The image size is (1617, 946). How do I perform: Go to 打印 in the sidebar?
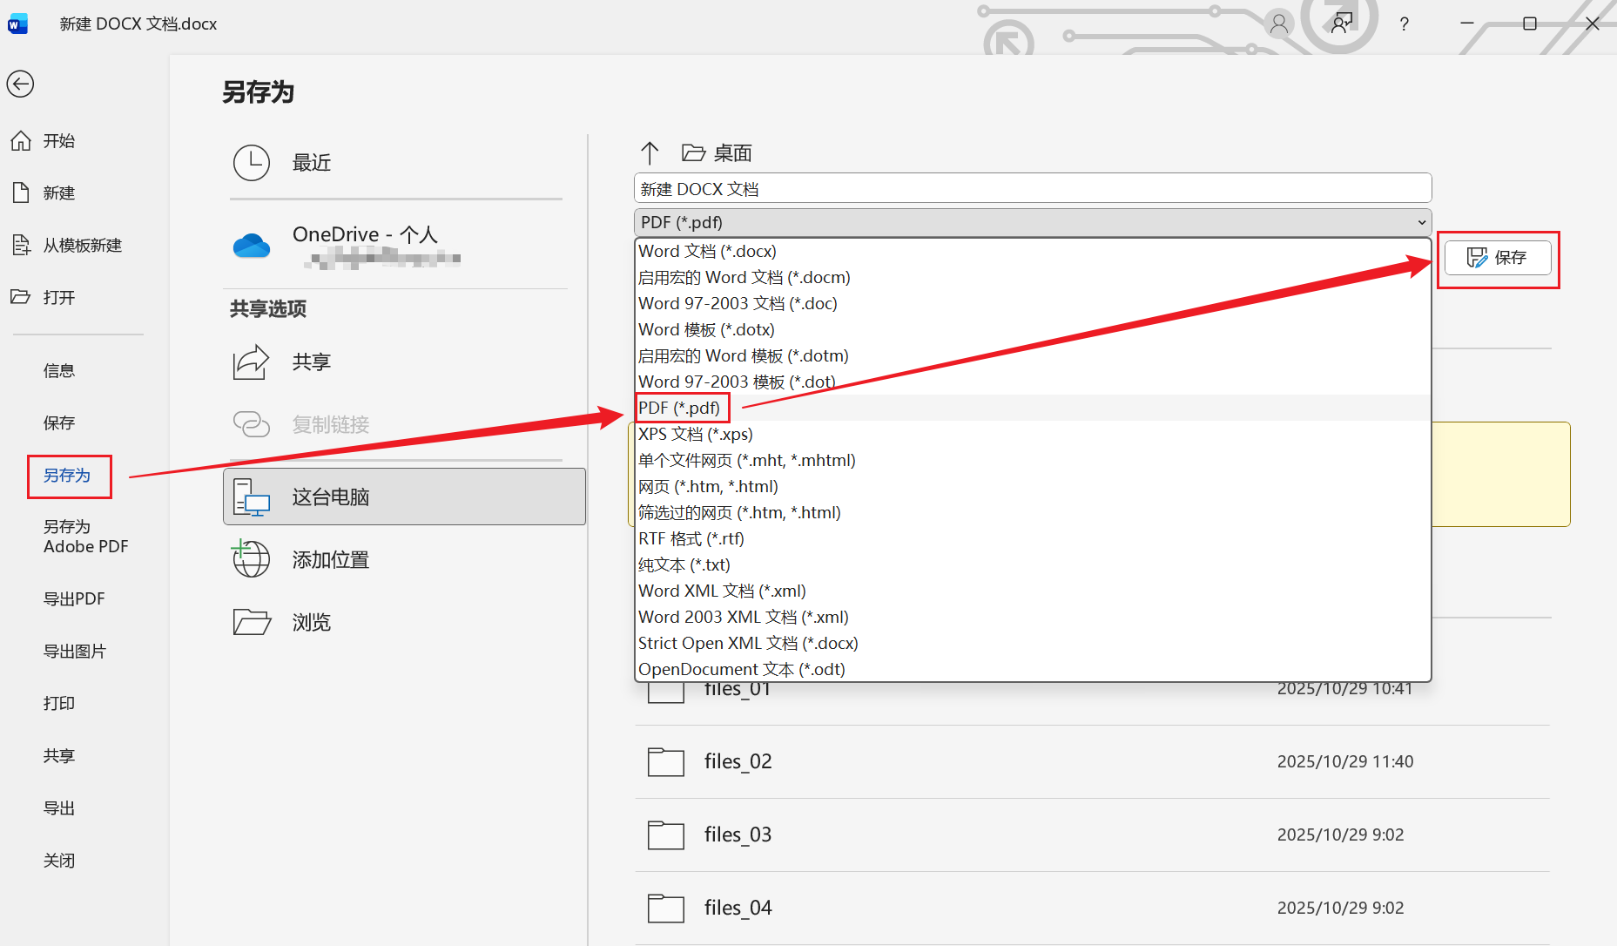click(x=59, y=704)
